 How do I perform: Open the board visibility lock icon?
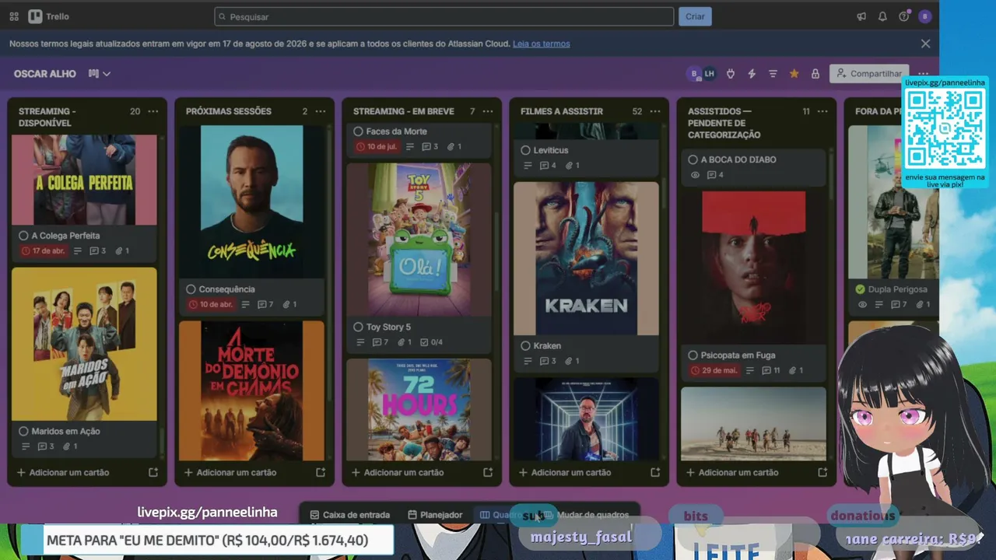click(x=815, y=74)
